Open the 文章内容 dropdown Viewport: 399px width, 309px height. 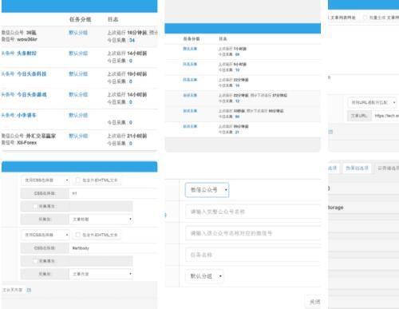pyautogui.click(x=101, y=274)
